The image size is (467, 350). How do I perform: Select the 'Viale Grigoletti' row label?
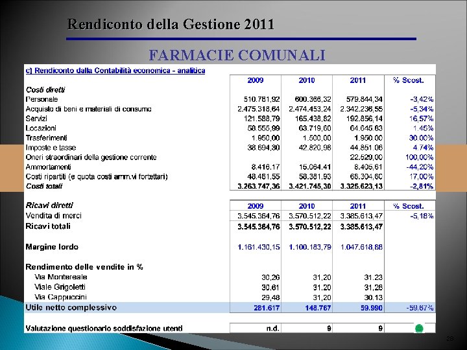60,287
